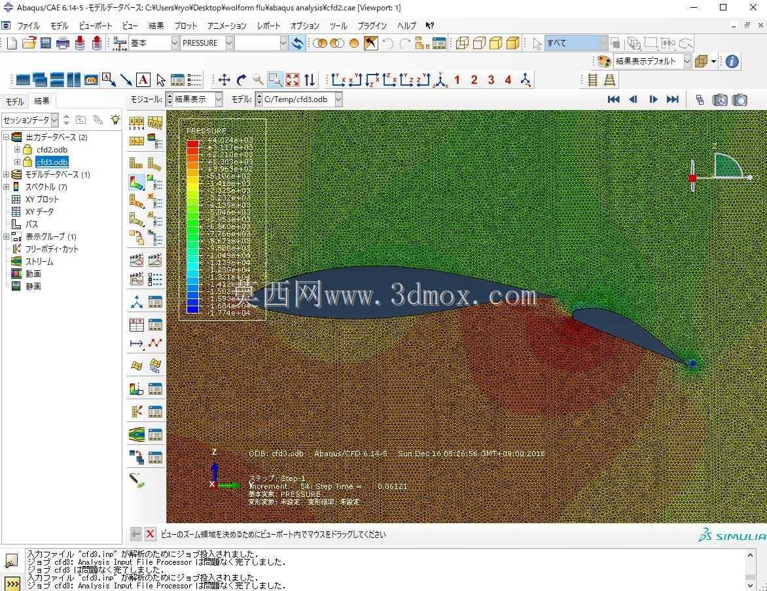
Task: Jump to the last frame
Action: pyautogui.click(x=673, y=99)
